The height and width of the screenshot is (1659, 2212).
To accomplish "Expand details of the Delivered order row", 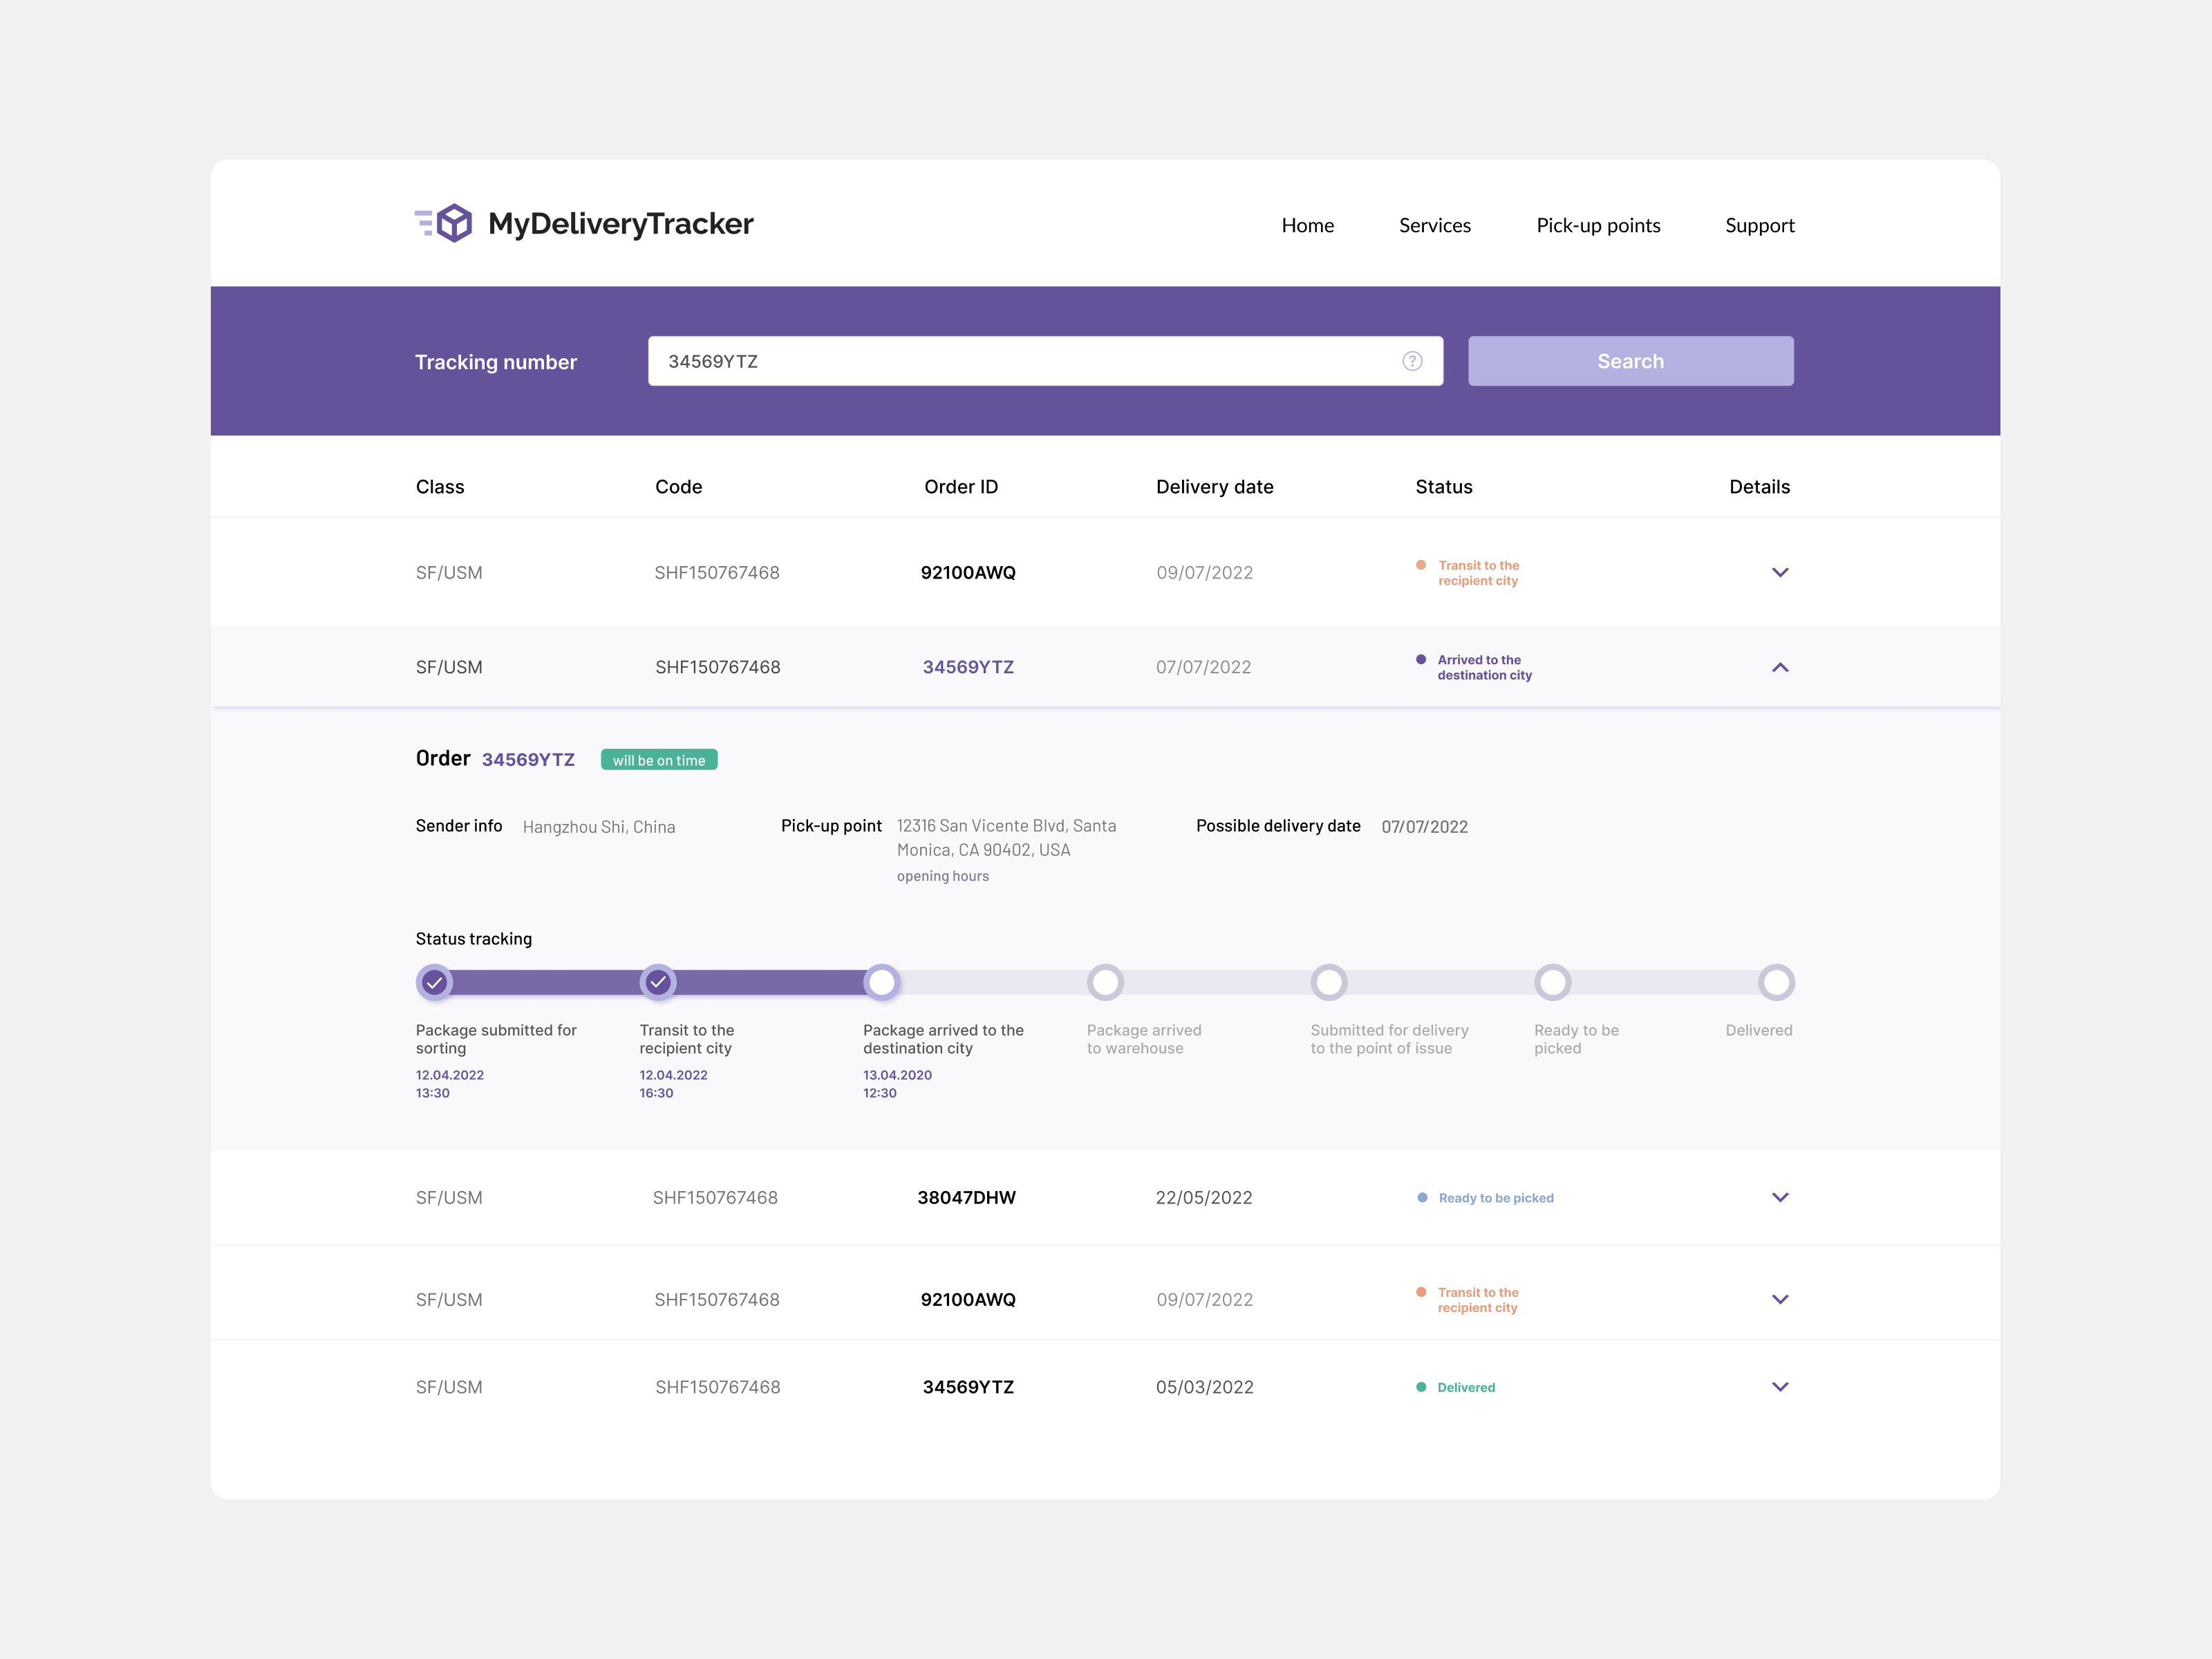I will click(1779, 1386).
